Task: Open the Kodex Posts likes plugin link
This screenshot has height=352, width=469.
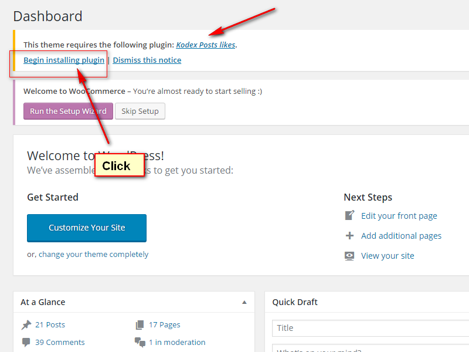Action: point(206,45)
